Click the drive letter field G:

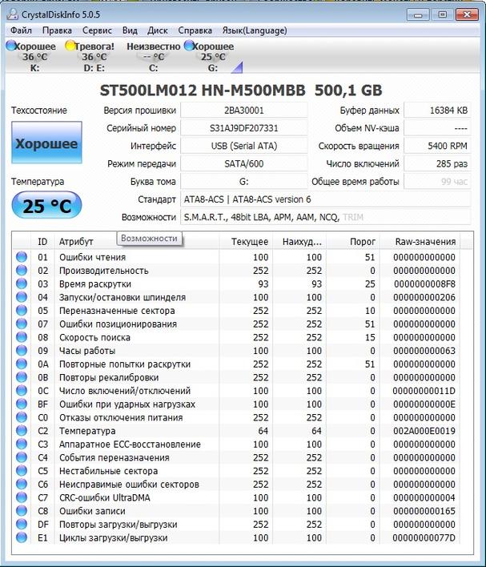click(x=244, y=181)
